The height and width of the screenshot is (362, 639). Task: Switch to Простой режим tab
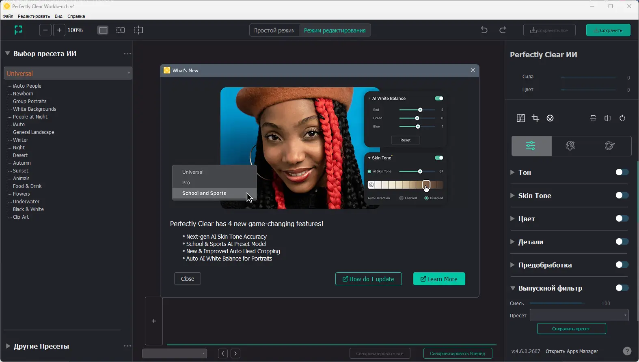(274, 30)
